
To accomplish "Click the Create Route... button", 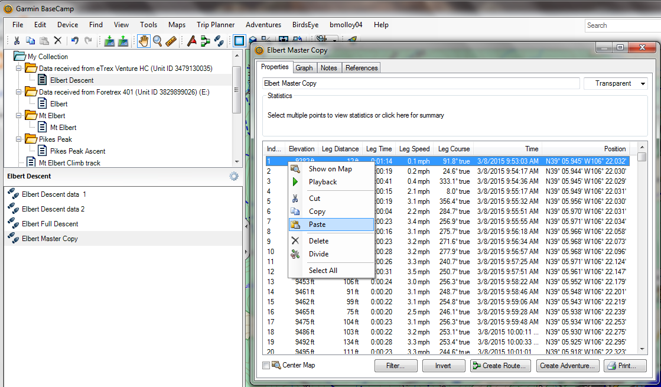I will tap(500, 366).
